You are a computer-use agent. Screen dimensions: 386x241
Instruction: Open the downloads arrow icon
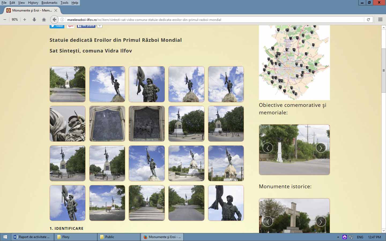tap(34, 20)
